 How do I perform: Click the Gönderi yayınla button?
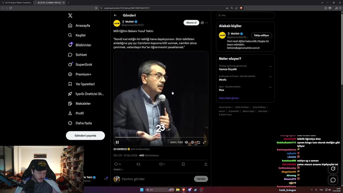pos(85,136)
